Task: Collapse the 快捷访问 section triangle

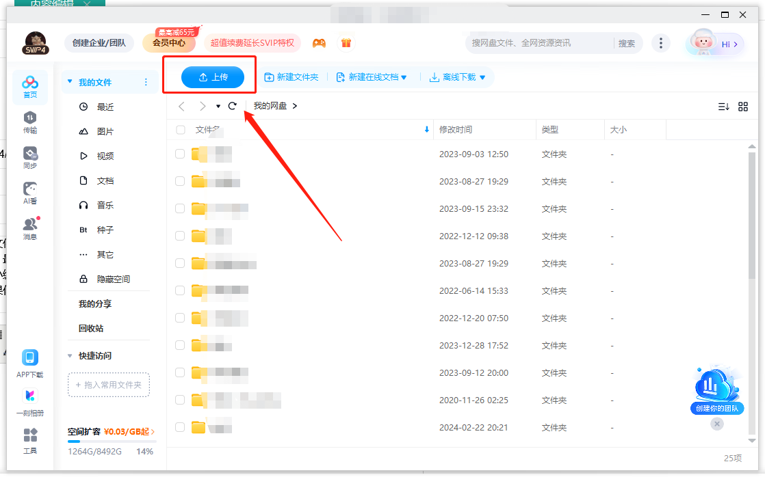Action: pyautogui.click(x=70, y=355)
